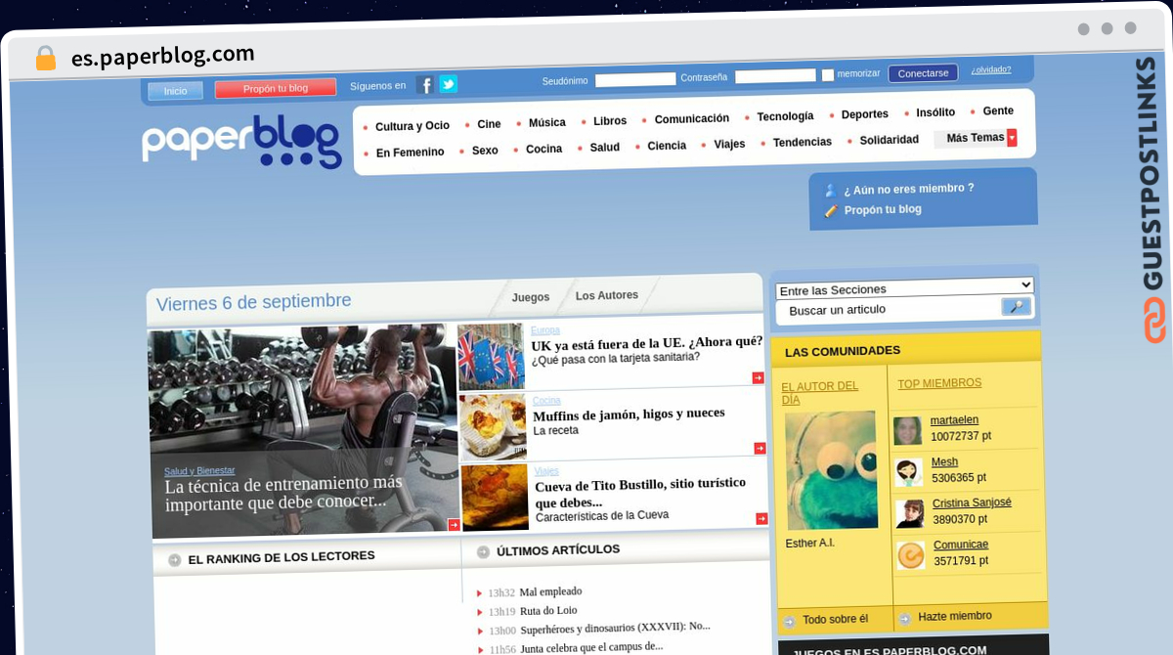Open the UK flags article thumbnail
Screen dimensions: 1173x655
coord(492,357)
